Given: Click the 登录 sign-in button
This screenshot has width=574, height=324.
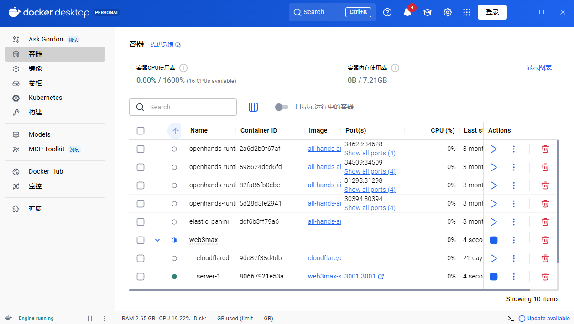Looking at the screenshot, I should pyautogui.click(x=492, y=12).
